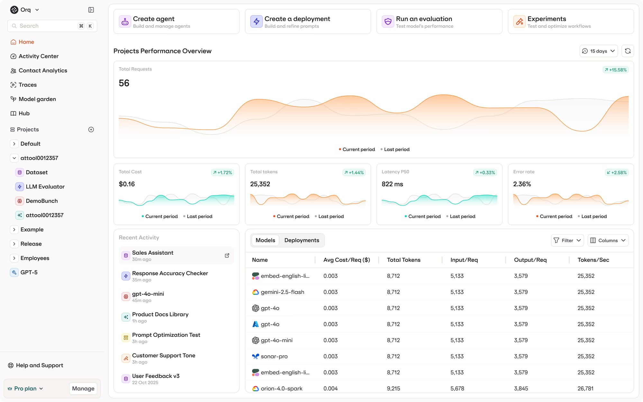Click the add project plus icon
Viewport: 643px width, 402px height.
point(91,130)
